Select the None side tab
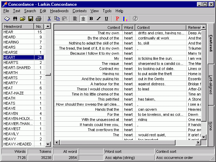Image resolution: width=216 pixels, height=162 pixels. coord(211,126)
